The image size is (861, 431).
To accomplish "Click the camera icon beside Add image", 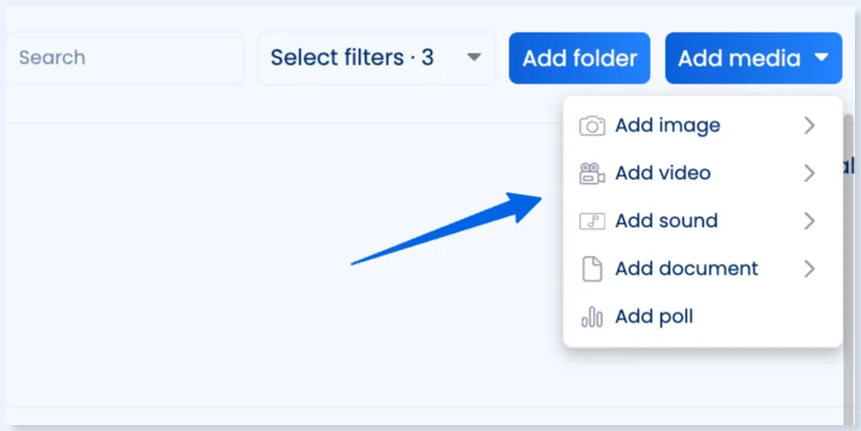I will click(x=592, y=125).
